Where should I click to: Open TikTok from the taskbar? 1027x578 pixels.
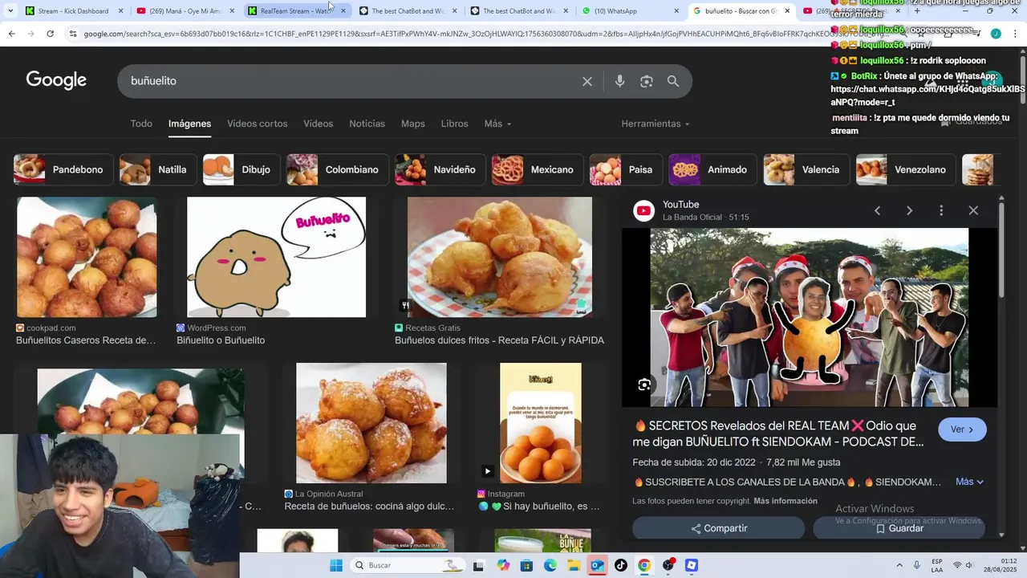(621, 565)
